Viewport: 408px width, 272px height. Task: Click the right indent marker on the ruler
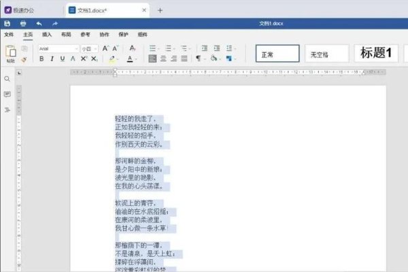coord(364,73)
